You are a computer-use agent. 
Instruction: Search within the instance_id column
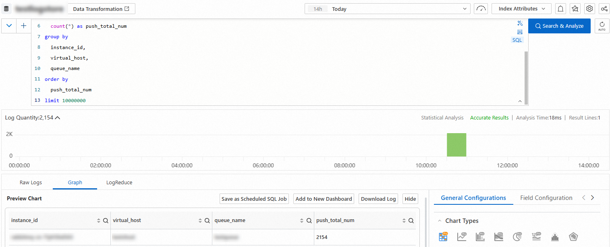106,220
